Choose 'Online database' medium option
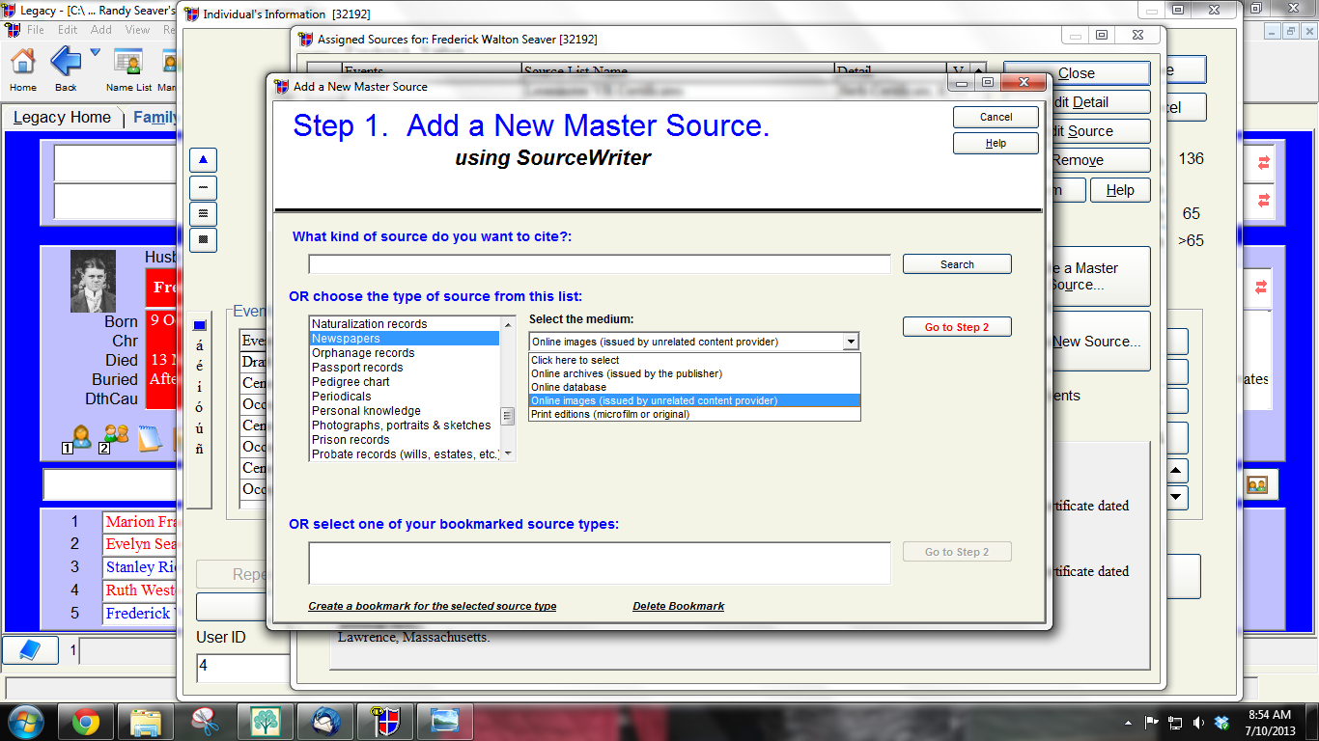The width and height of the screenshot is (1319, 741). tap(694, 387)
